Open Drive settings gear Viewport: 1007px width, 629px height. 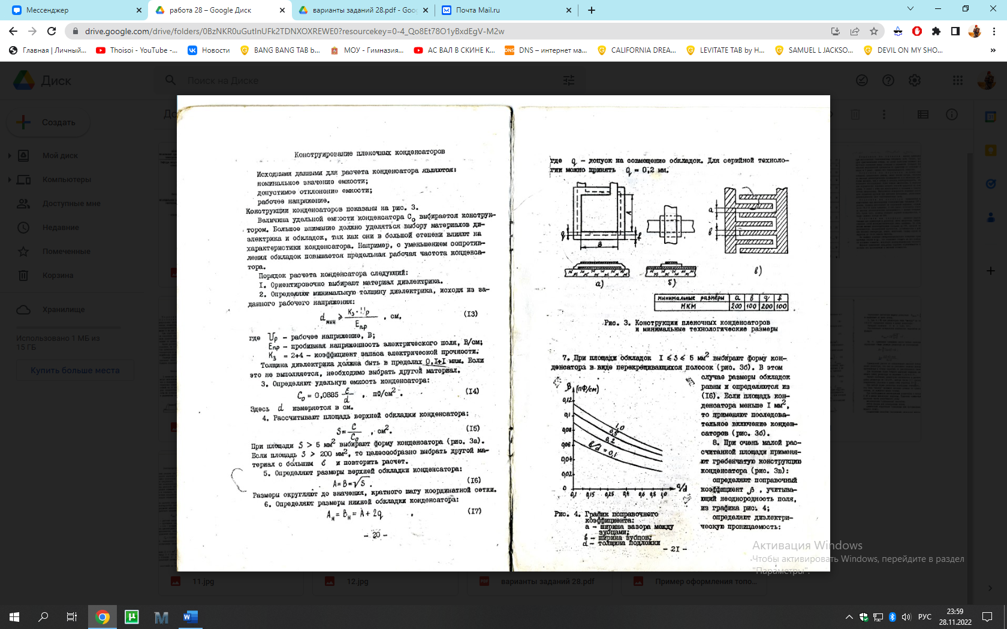(915, 80)
